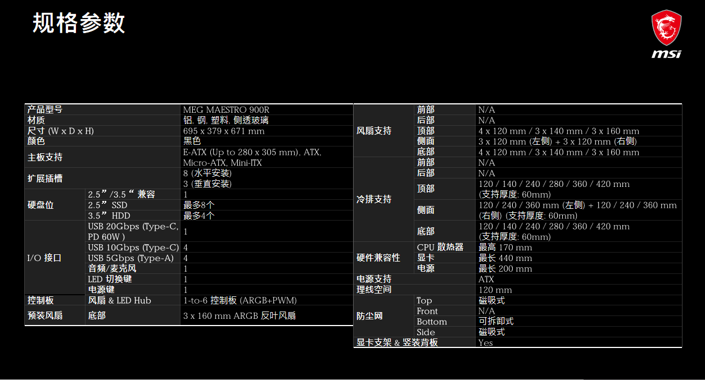This screenshot has height=380, width=705.
Task: Click "USB 20Gbps (Type-C, PD 60W)" cell
Action: click(133, 231)
